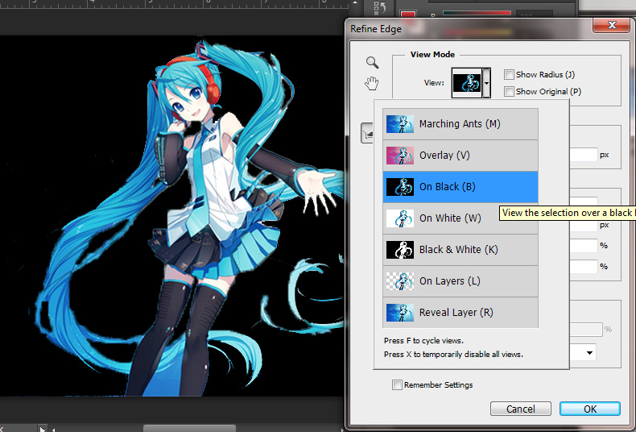
Task: Choose Reveal Layer (R) view mode
Action: click(x=460, y=312)
